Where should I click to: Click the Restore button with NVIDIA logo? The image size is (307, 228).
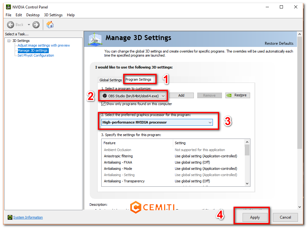point(238,95)
